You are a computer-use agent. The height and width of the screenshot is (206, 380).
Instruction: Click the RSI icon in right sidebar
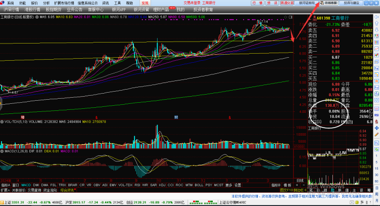click(x=376, y=115)
